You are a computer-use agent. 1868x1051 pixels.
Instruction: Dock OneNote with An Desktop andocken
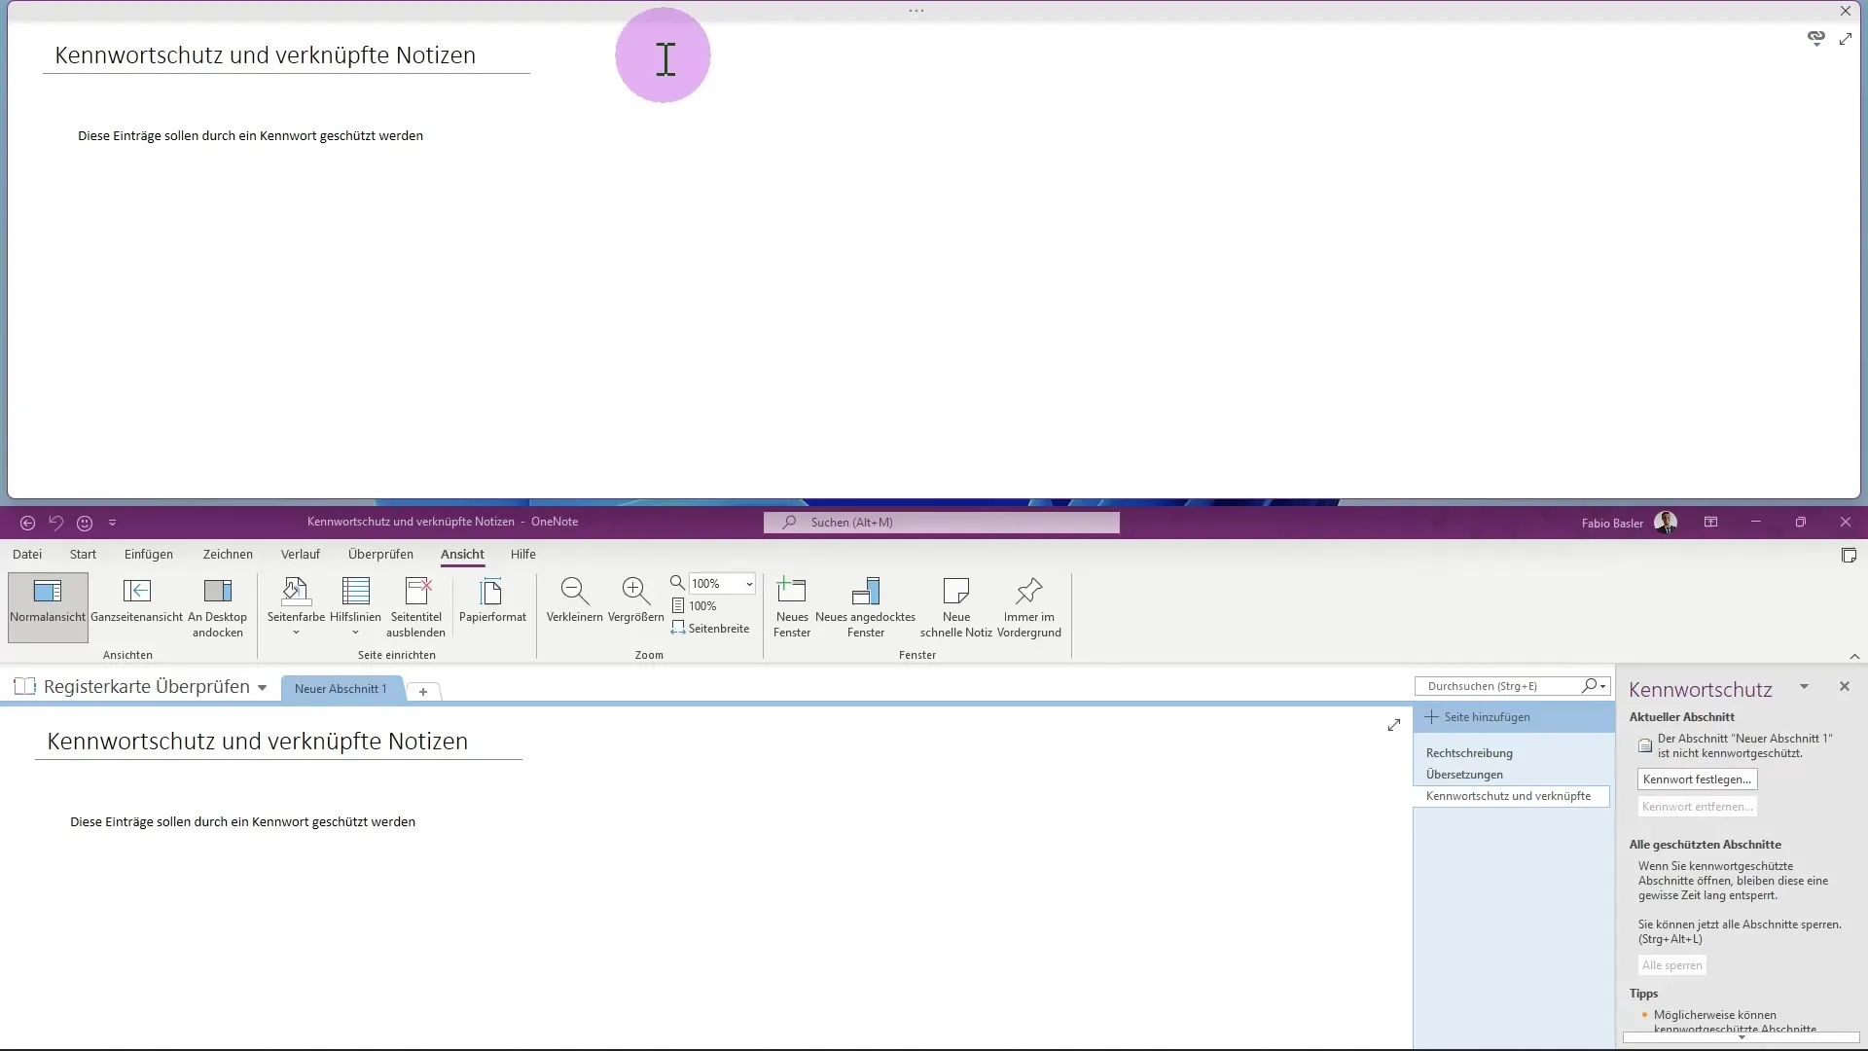pos(217,592)
